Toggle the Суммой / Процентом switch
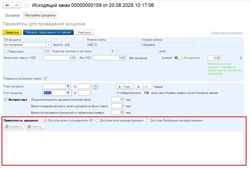Screen dimensions: 250x169 [x=178, y=58]
